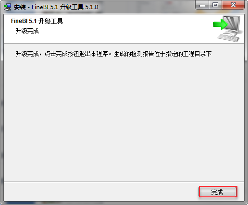
Task: Click the 升级完成 subtitle under the heading
Action: pos(27,31)
